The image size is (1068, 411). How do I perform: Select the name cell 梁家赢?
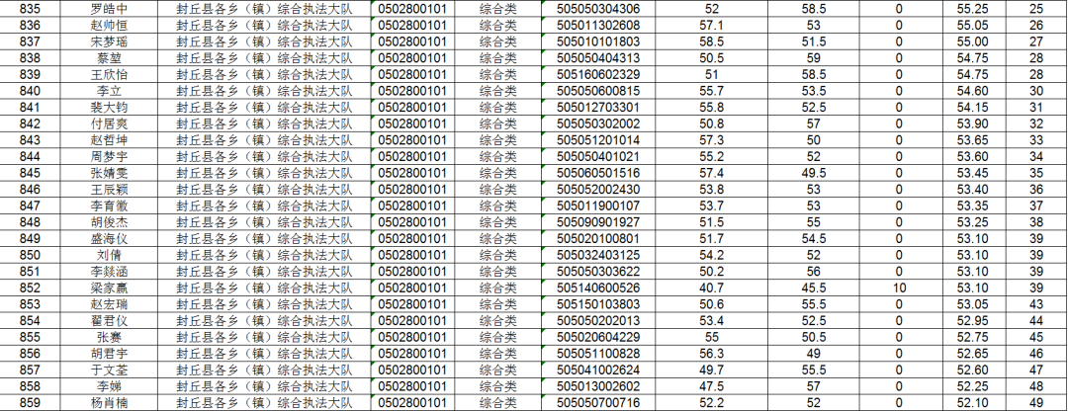click(109, 288)
